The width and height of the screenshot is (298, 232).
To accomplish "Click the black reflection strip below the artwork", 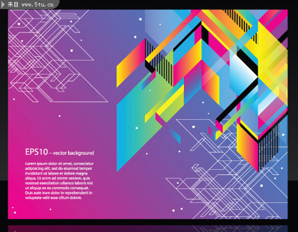I will click(149, 226).
